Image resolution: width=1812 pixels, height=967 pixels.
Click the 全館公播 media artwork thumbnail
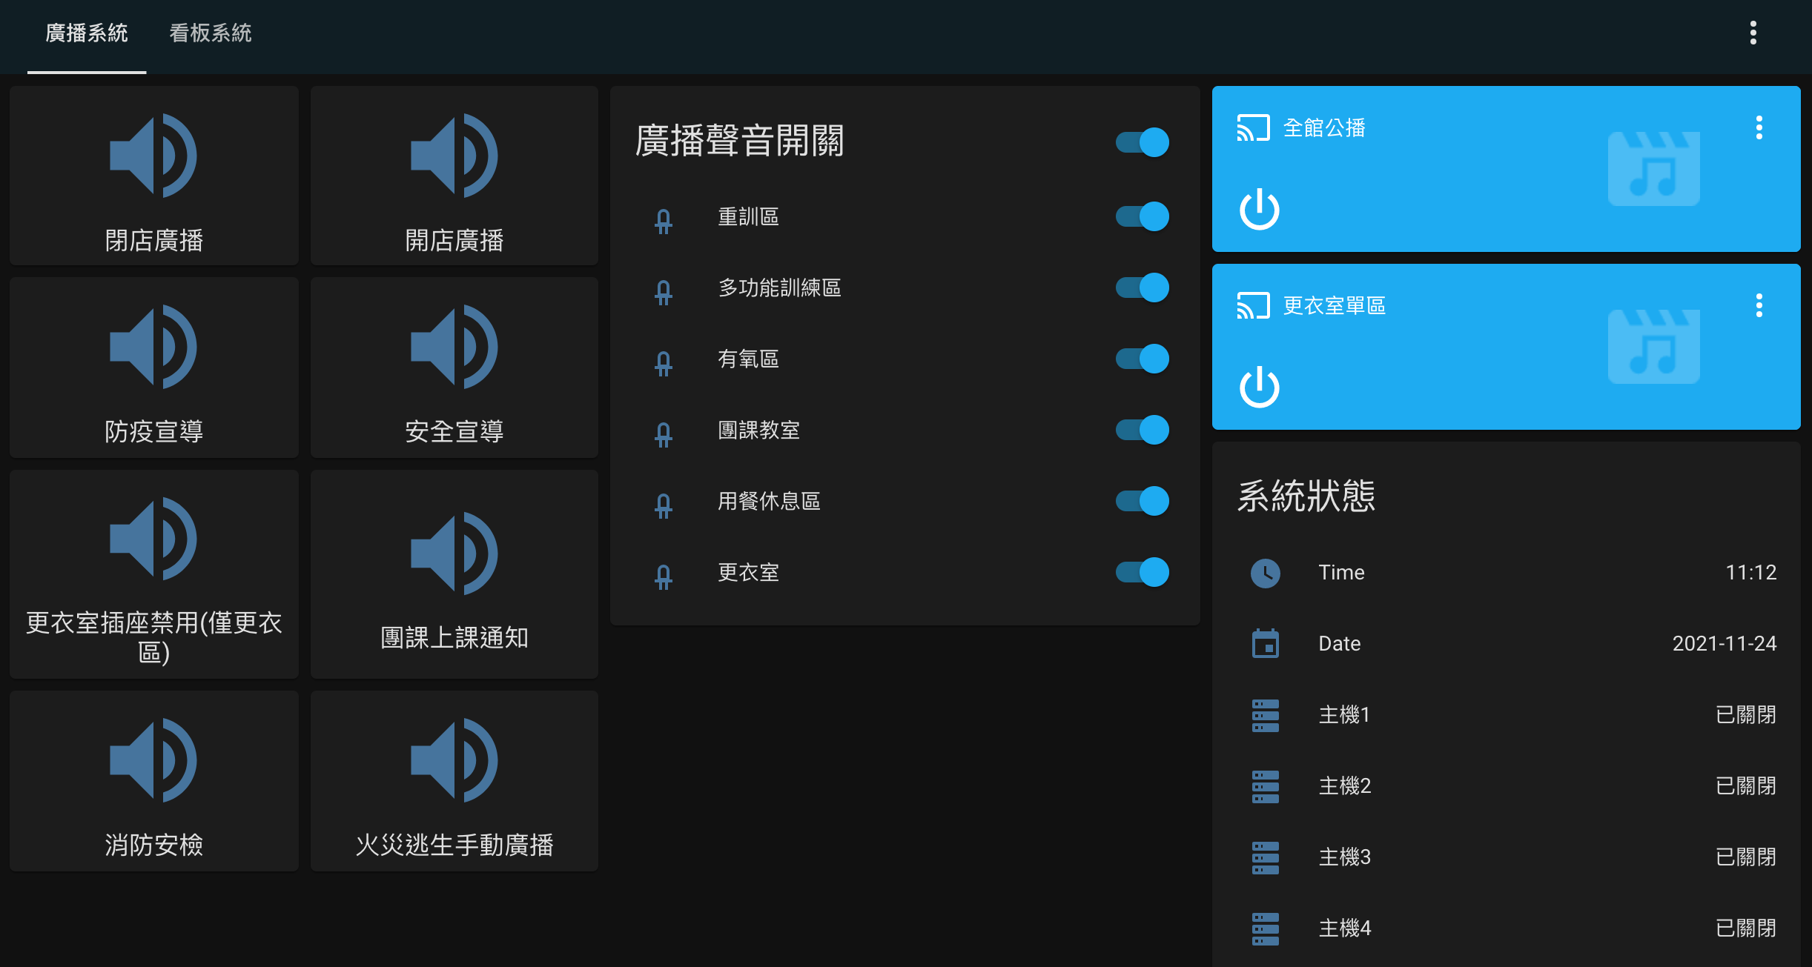point(1653,169)
